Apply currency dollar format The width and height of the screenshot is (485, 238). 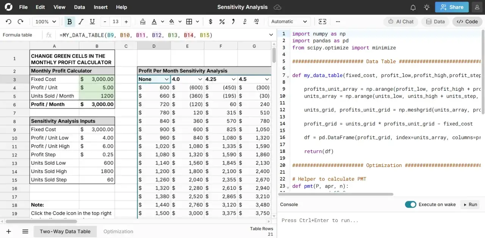pos(211,22)
